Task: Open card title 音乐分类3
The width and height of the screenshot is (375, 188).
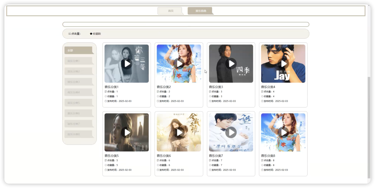Action: pos(216,87)
